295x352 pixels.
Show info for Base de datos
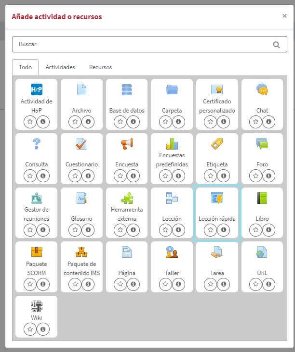pos(133,122)
